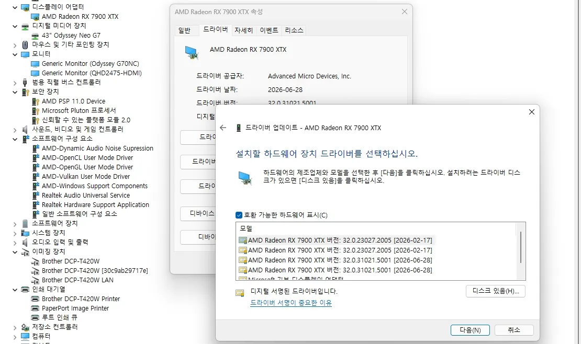Collapse the 디지털 미디어 장치 tree node
The height and width of the screenshot is (344, 581).
tap(15, 26)
